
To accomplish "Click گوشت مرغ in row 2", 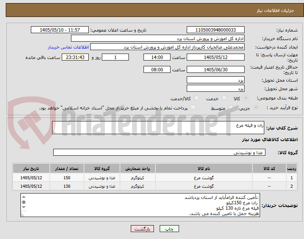I will coord(204,186).
